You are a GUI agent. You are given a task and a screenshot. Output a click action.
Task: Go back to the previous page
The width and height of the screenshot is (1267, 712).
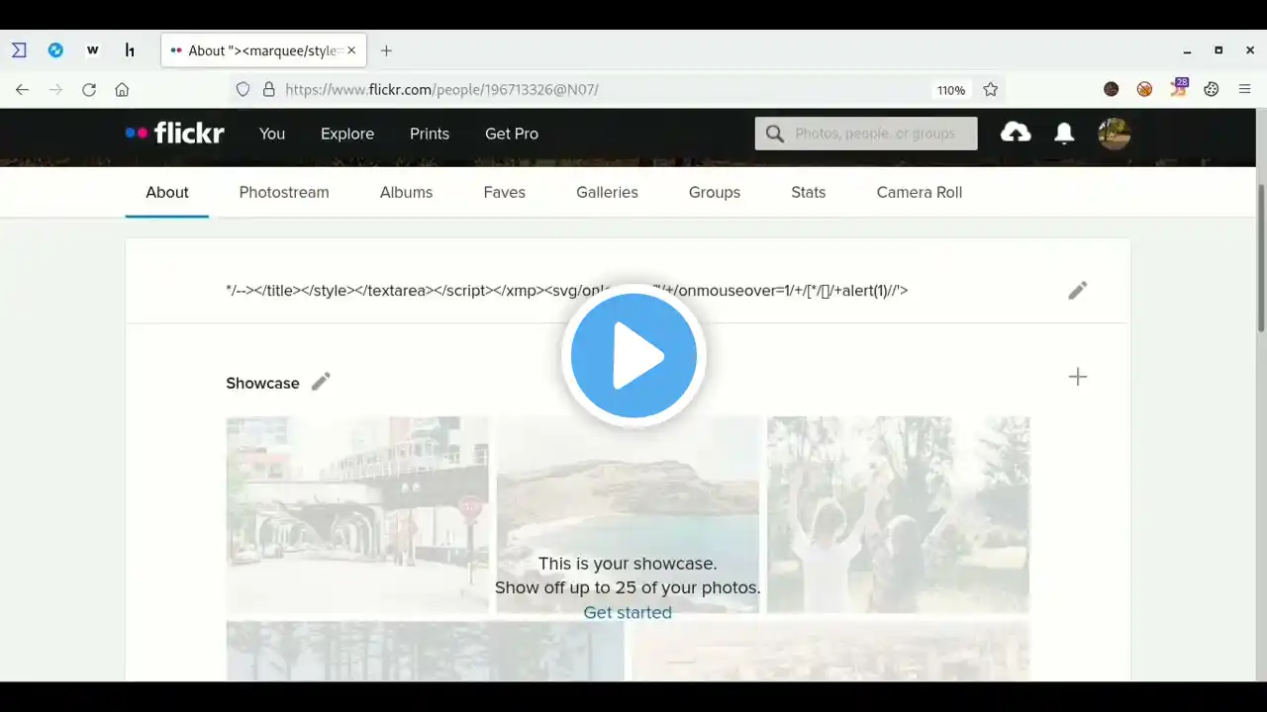coord(22,90)
